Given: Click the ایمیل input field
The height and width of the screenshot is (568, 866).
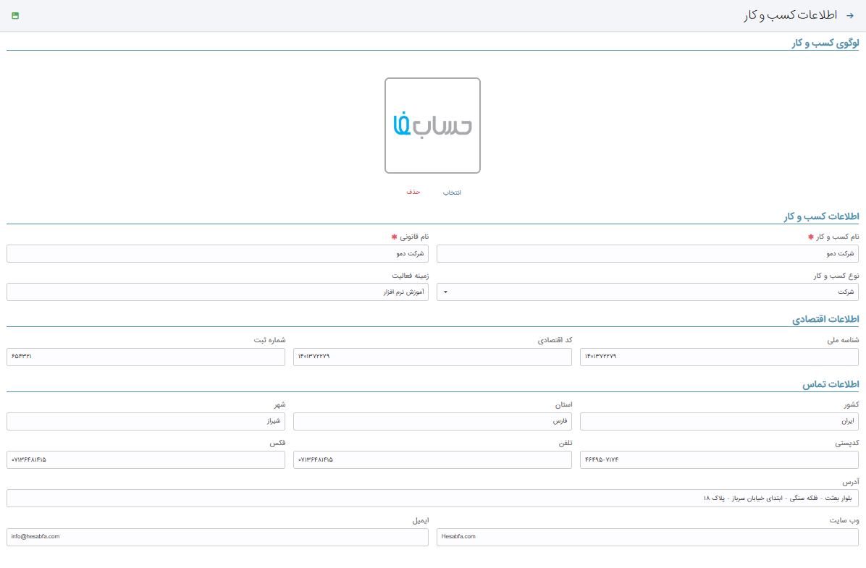Looking at the screenshot, I should tap(218, 537).
